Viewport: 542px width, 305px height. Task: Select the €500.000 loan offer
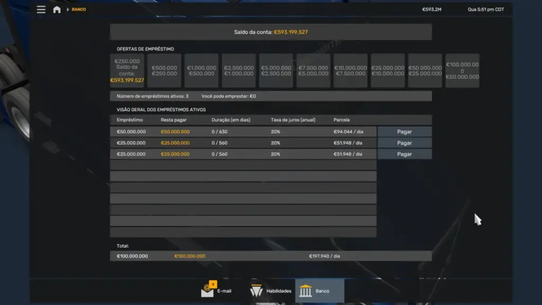click(164, 70)
